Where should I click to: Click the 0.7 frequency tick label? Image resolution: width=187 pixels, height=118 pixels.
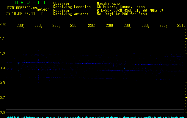point(3,98)
